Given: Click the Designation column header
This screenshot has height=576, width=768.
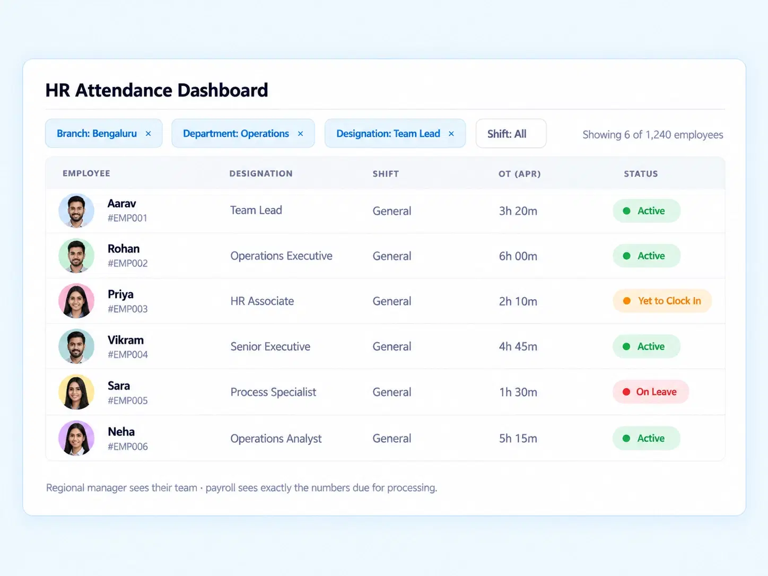Looking at the screenshot, I should 261,173.
